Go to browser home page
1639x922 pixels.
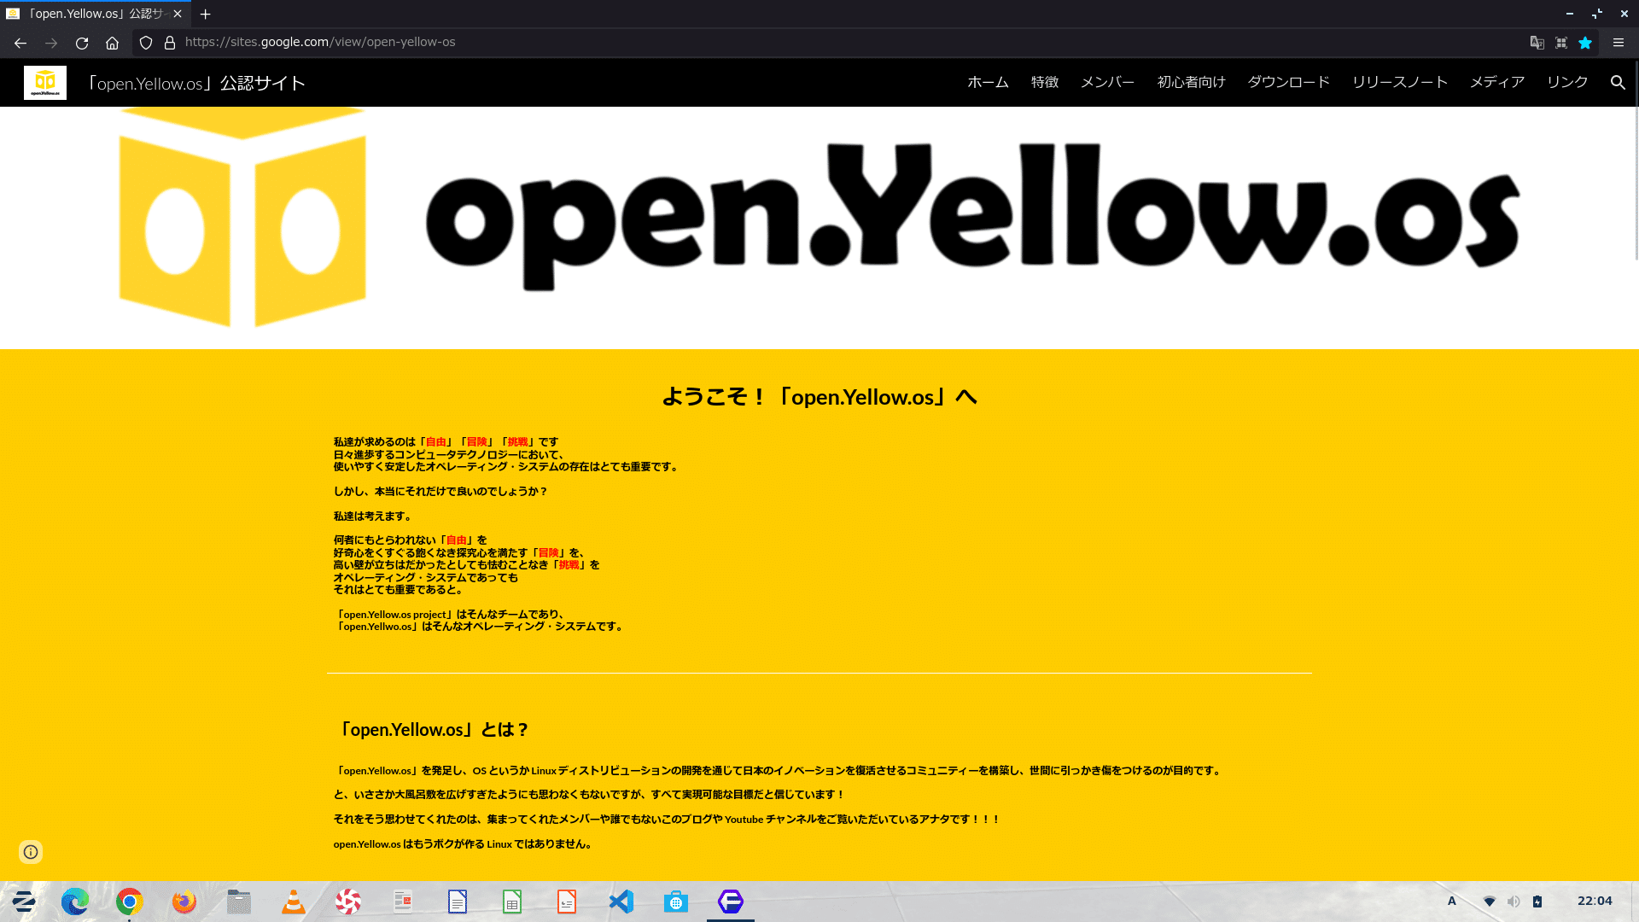coord(112,43)
